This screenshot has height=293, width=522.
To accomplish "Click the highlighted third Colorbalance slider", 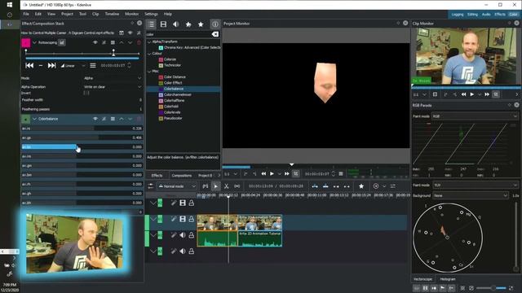I will tap(82, 146).
